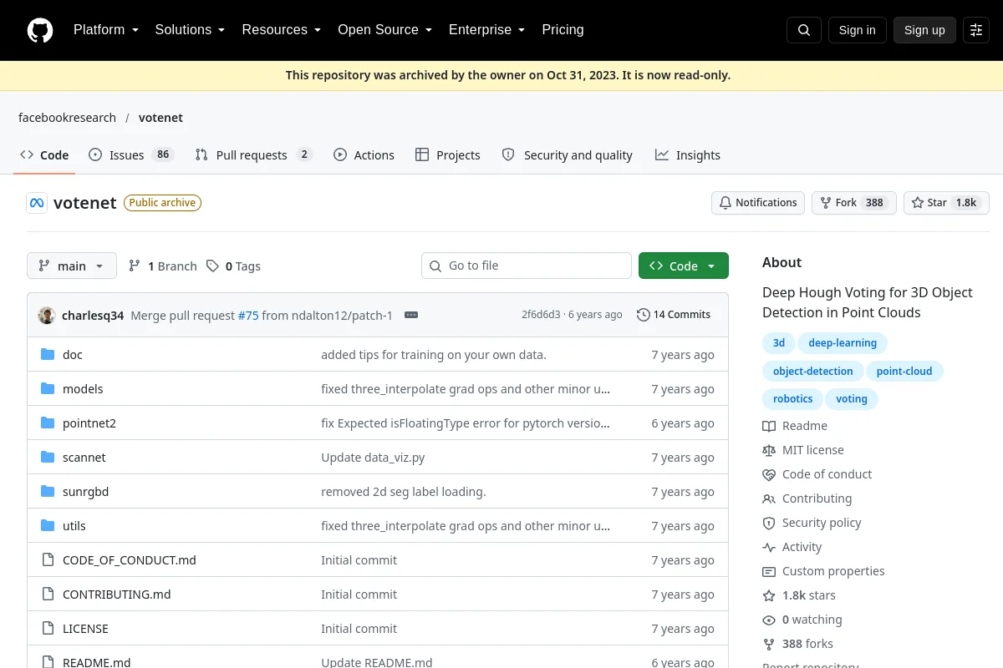Open the search magnifier button
The image size is (1003, 668).
[804, 30]
